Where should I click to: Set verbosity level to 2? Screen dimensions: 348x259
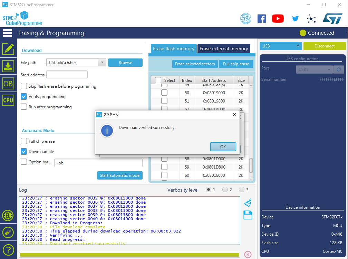click(x=225, y=190)
